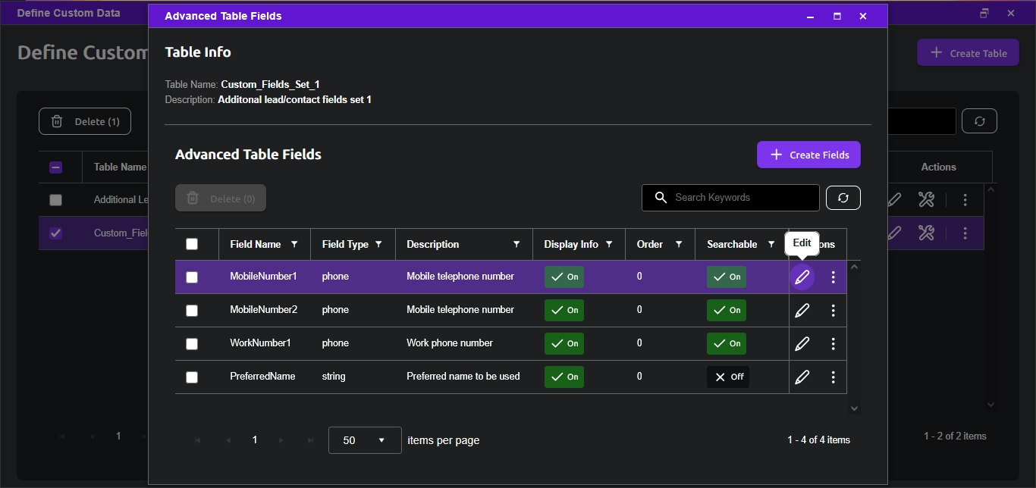Viewport: 1036px width, 488px height.
Task: Select 'Preferred name to be used' cell
Action: pos(463,377)
